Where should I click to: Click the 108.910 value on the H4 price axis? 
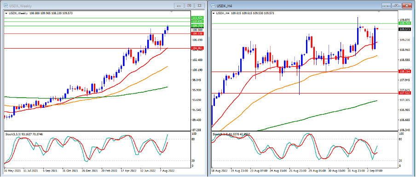tap(405, 50)
